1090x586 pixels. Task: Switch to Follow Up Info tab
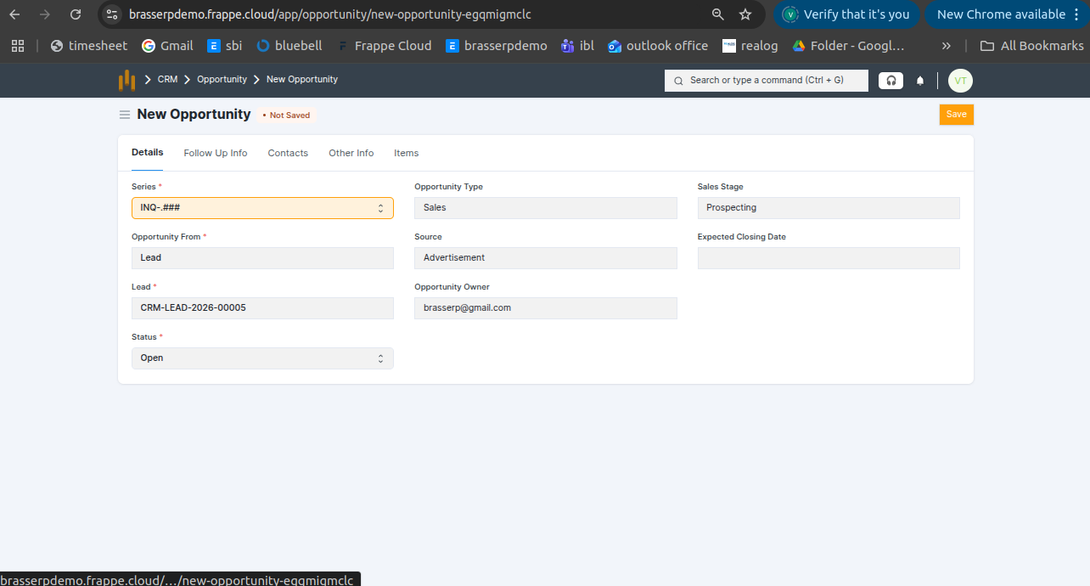coord(216,153)
